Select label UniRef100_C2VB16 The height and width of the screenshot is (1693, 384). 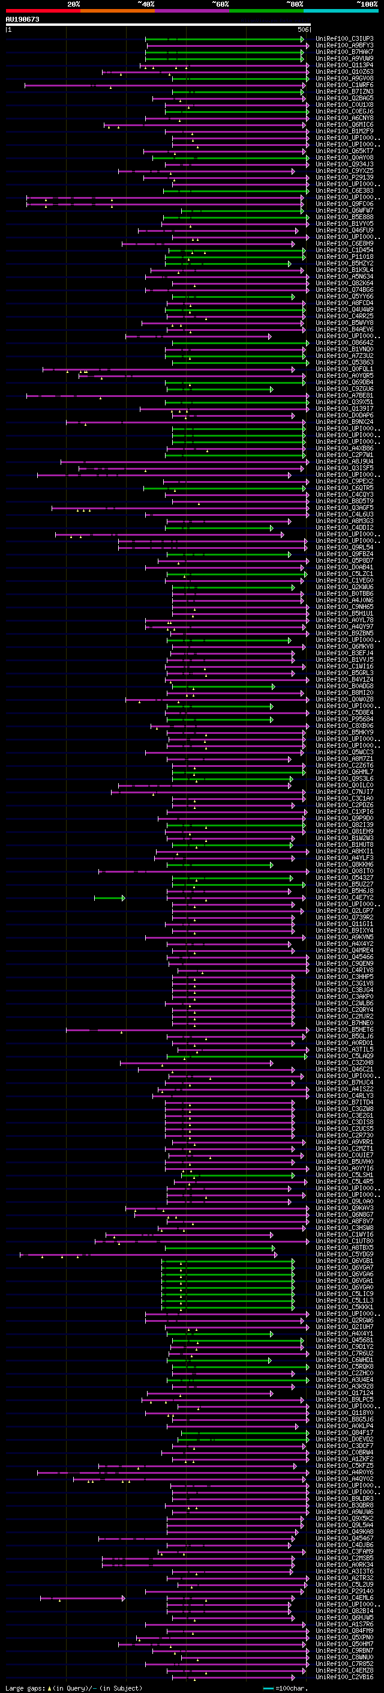click(344, 1677)
